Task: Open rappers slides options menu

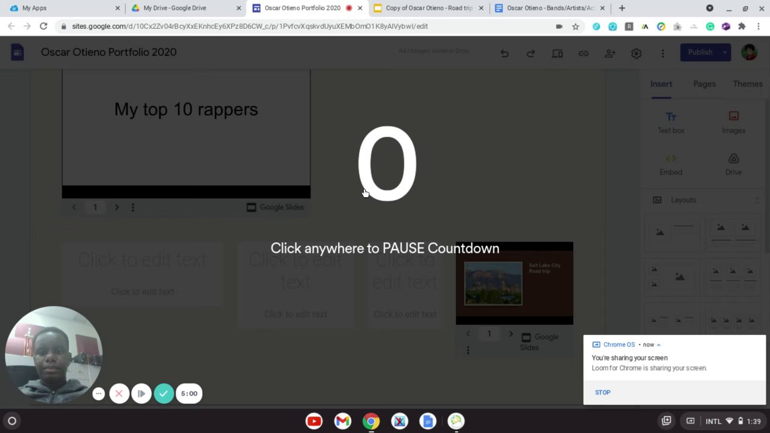Action: 133,207
